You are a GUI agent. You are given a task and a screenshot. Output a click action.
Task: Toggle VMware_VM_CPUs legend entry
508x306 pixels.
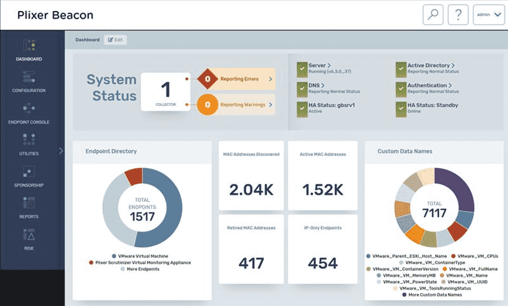click(x=475, y=256)
